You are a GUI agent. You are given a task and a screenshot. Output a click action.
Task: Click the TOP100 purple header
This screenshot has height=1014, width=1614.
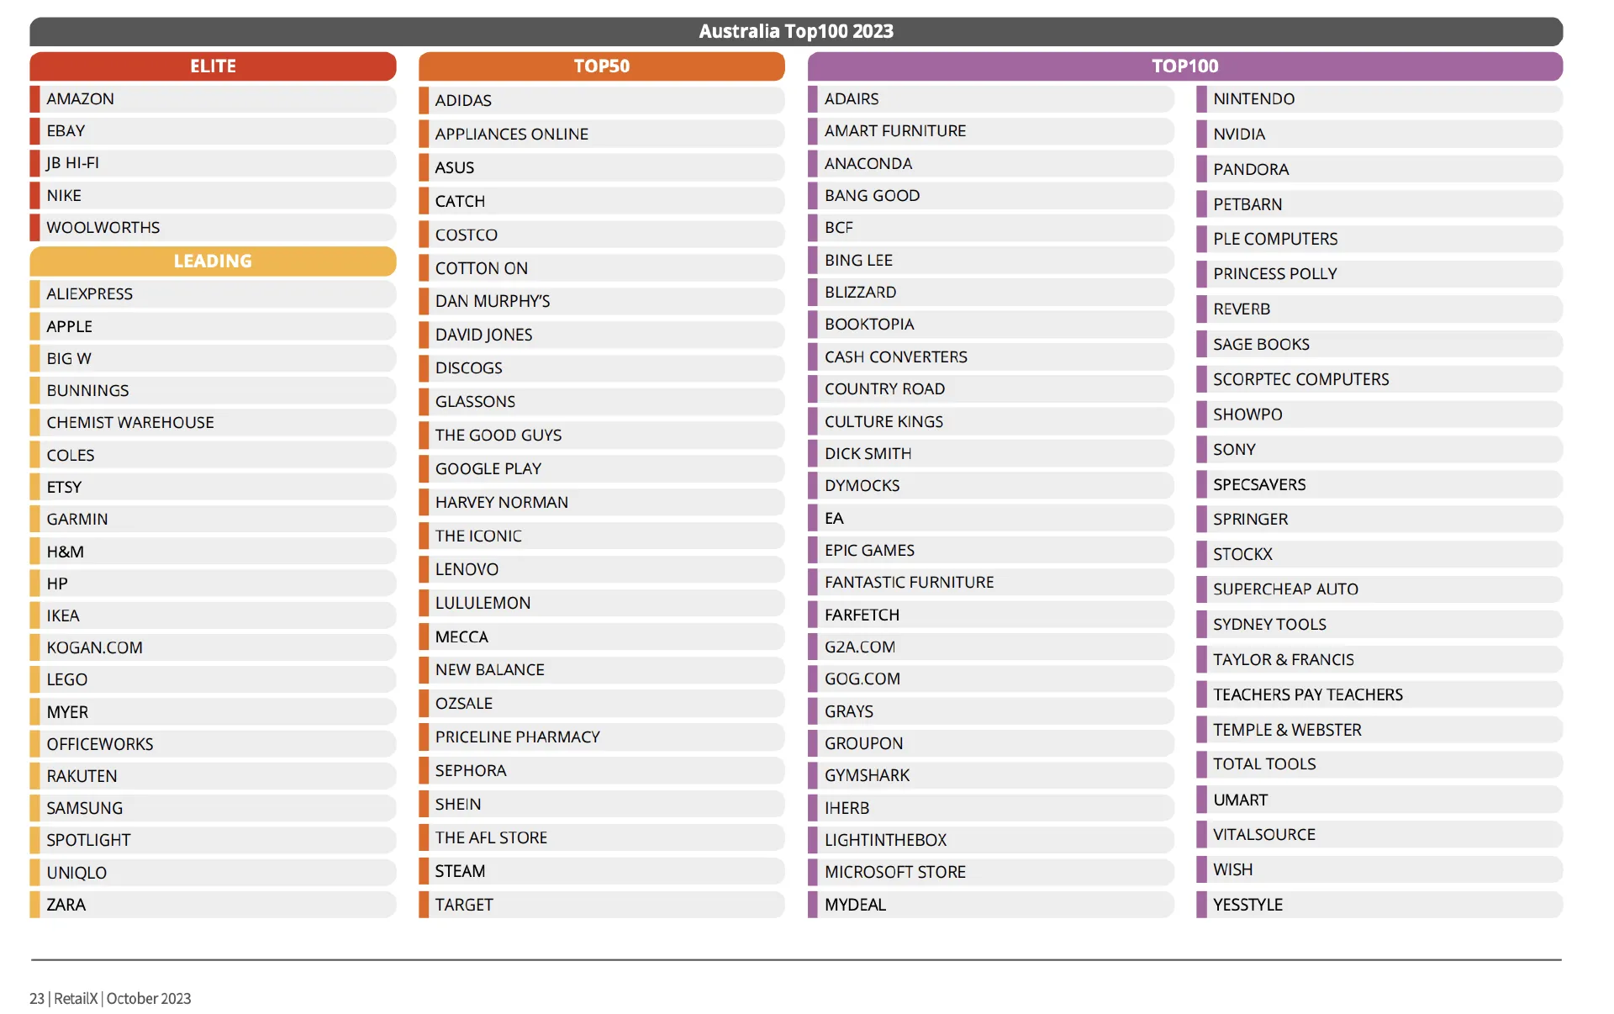(1185, 66)
